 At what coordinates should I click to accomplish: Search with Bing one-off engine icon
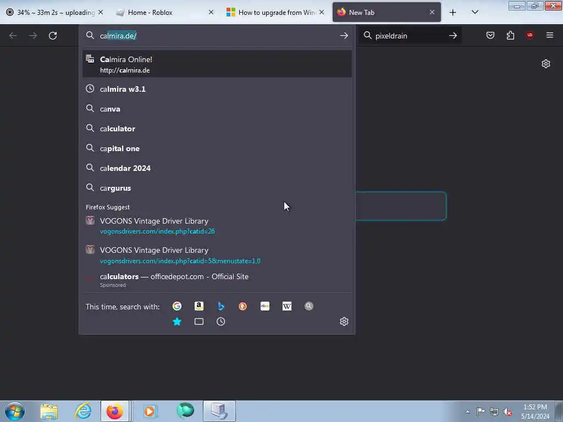pyautogui.click(x=221, y=306)
